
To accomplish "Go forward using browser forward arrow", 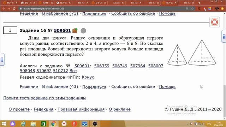I will pyautogui.click(x=9, y=8).
